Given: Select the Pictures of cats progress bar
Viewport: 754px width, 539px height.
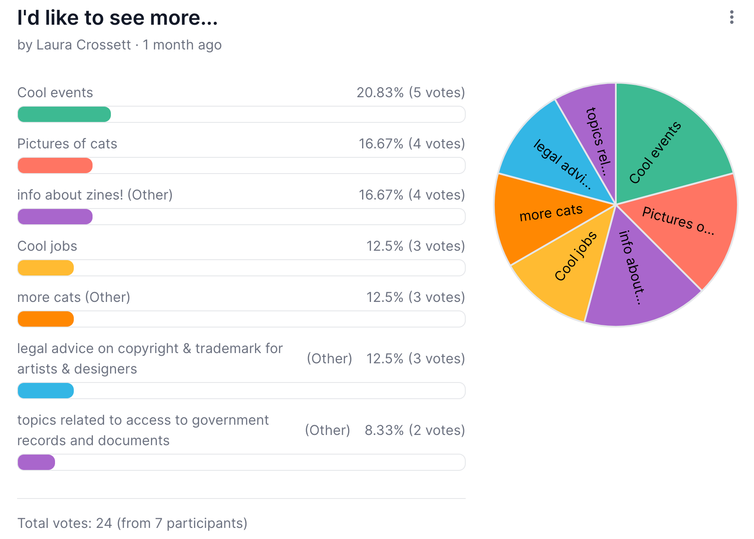Looking at the screenshot, I should [x=55, y=165].
